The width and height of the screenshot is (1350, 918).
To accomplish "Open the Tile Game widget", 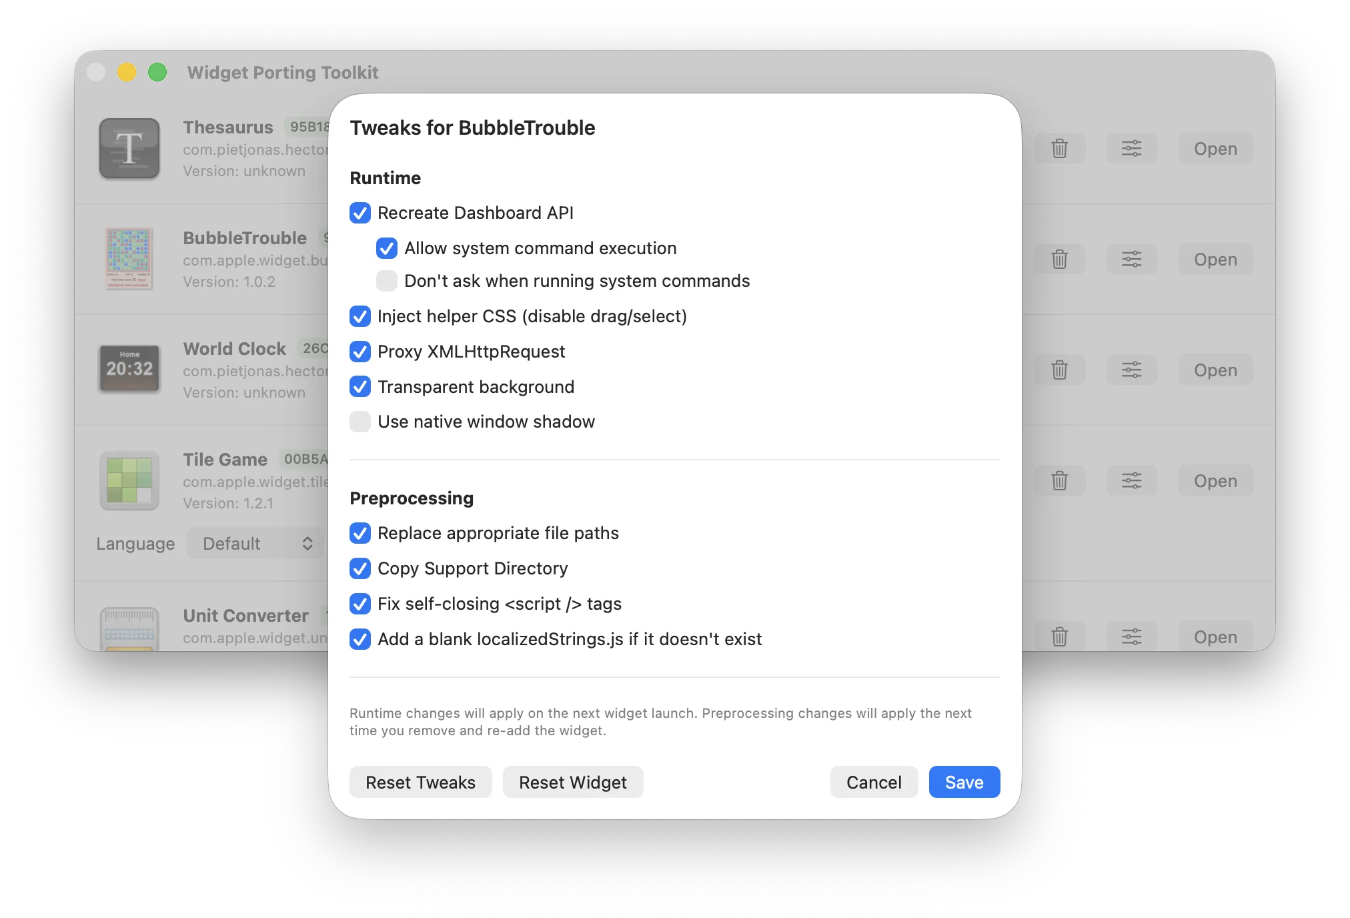I will [x=1215, y=480].
